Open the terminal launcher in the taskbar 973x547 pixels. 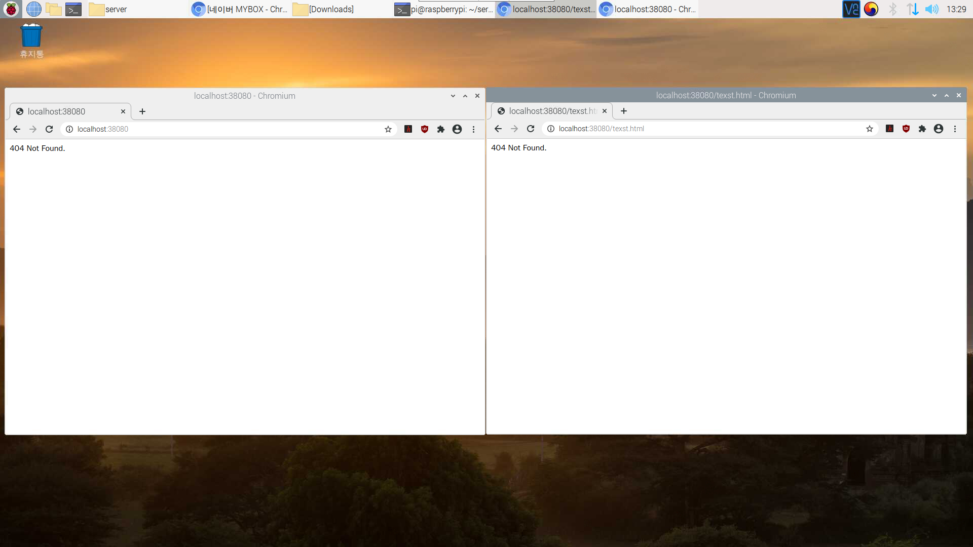pos(73,9)
